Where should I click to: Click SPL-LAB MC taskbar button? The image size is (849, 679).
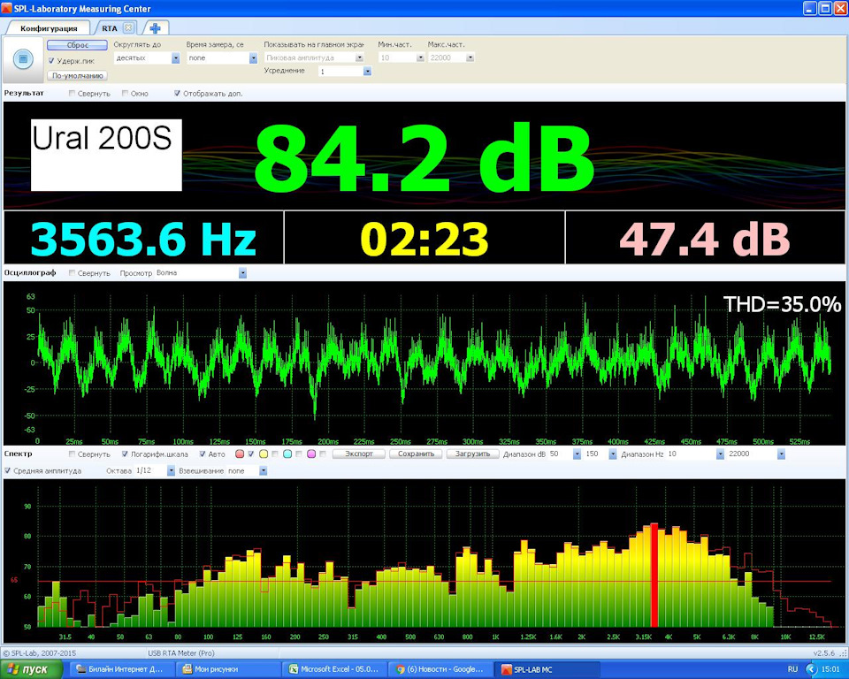point(547,669)
